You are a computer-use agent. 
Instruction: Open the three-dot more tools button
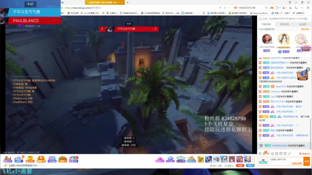(302, 8)
